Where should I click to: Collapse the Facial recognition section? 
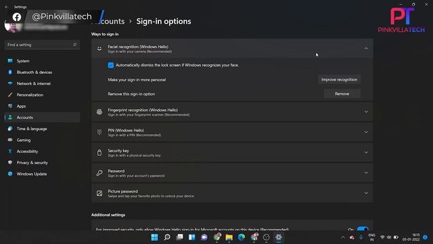366,49
